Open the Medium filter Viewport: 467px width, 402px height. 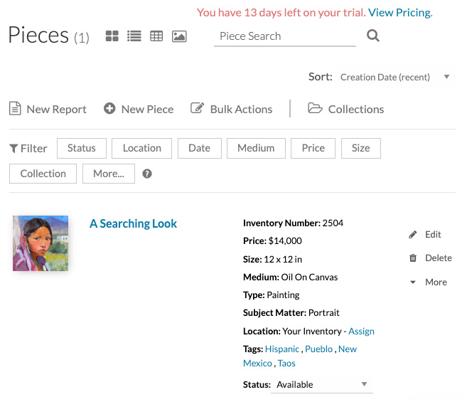pos(256,148)
